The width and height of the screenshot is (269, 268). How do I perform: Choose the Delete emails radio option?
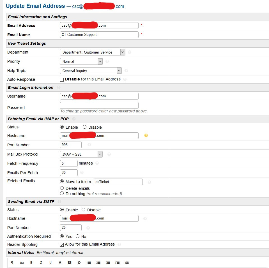[x=62, y=188]
